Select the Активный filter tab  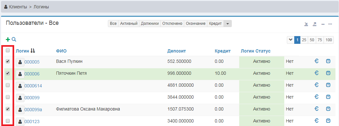click(129, 24)
